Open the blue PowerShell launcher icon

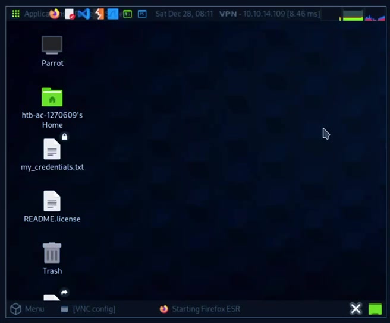142,14
